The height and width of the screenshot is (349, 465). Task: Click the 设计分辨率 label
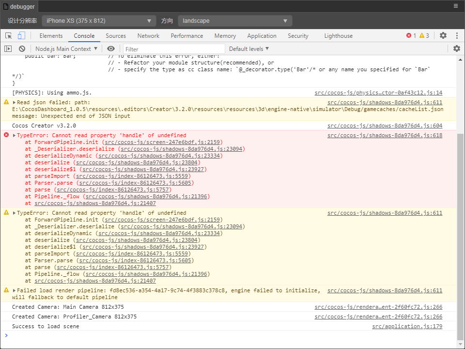[22, 21]
